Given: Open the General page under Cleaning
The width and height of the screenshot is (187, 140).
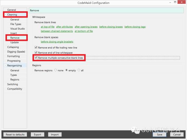Looking at the screenshot, I should click(x=15, y=20).
